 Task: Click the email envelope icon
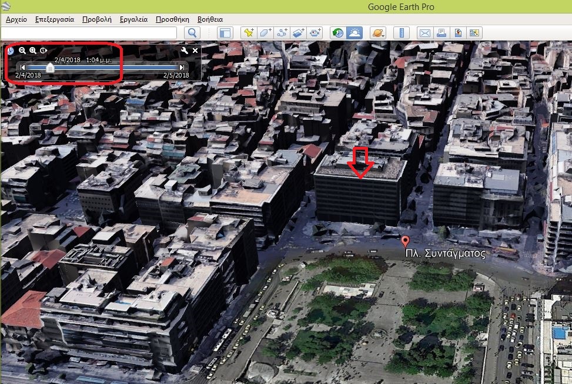tap(425, 33)
